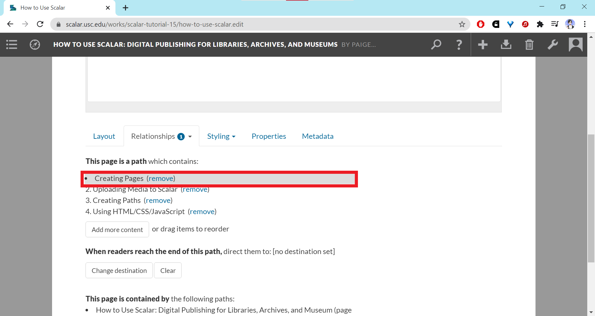Viewport: 595px width, 316px height.
Task: Click the browser address bar
Action: coord(248,24)
